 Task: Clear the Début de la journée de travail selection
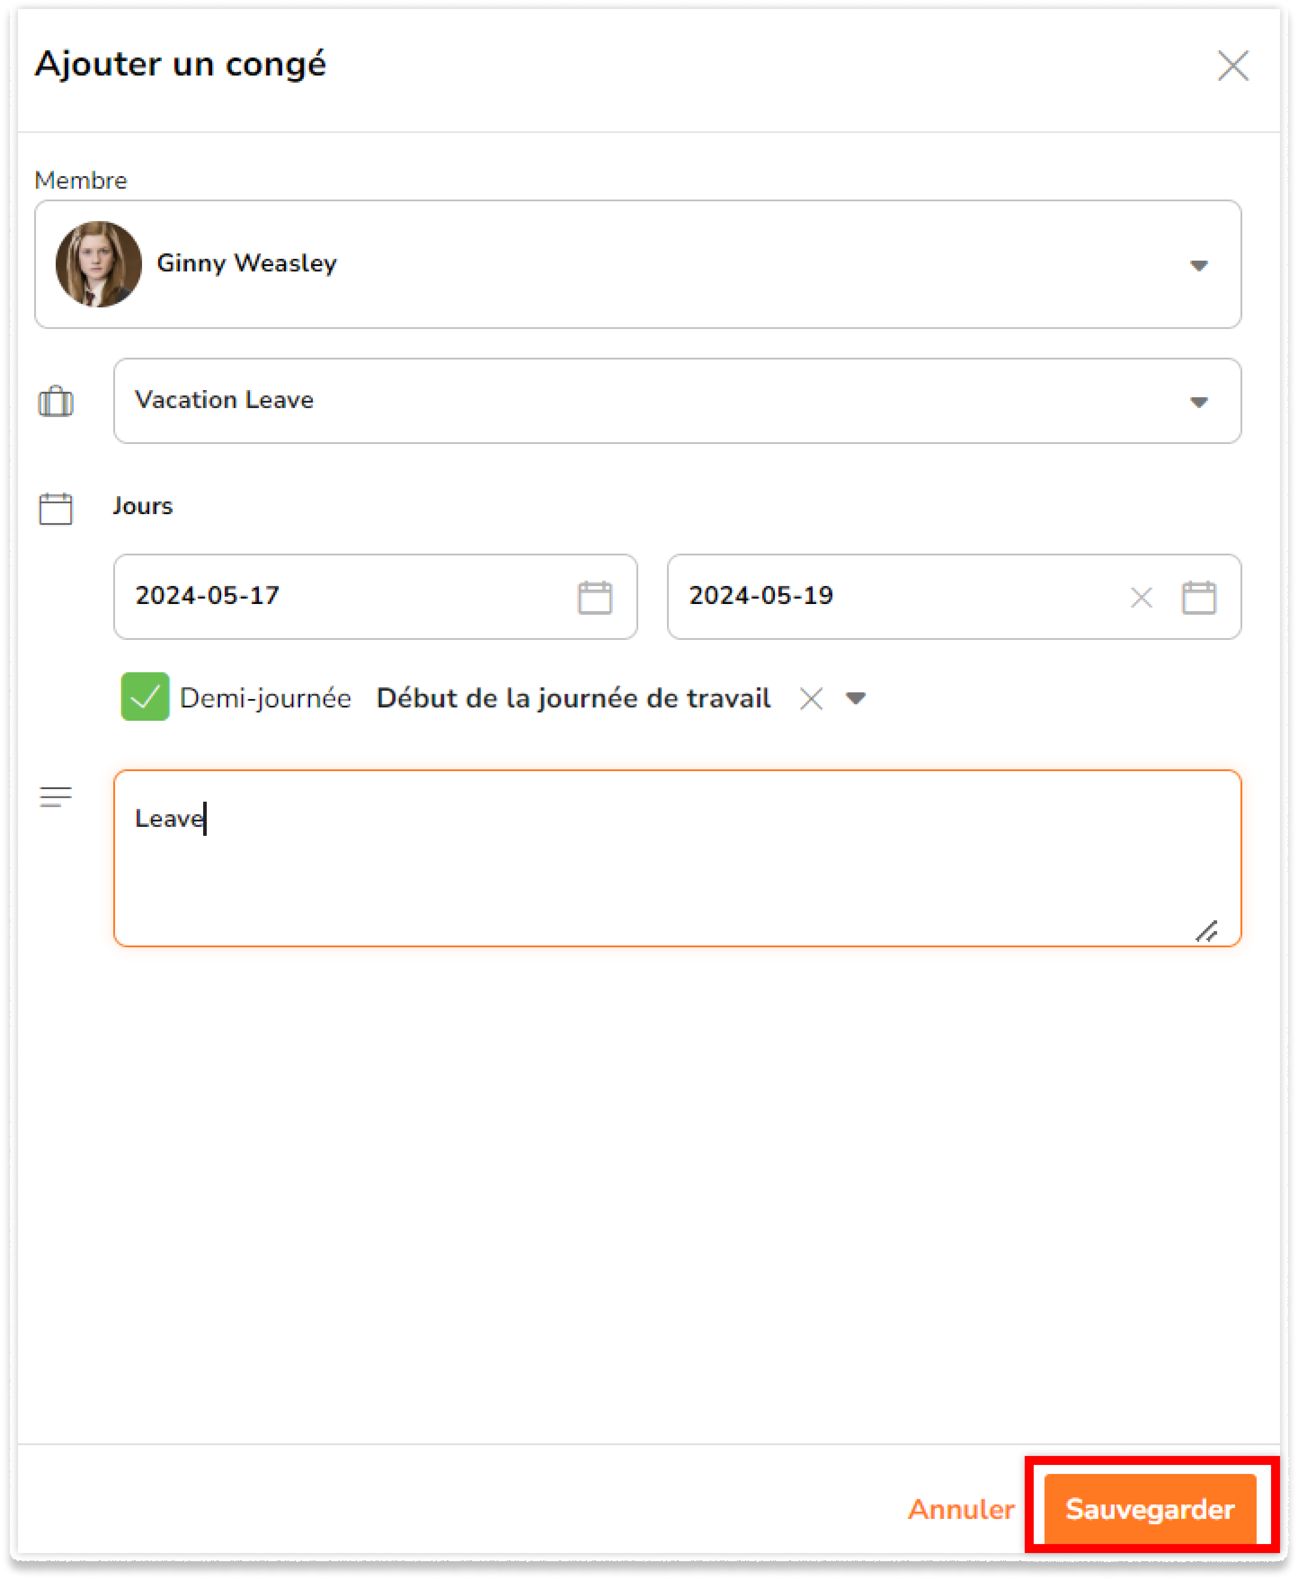(811, 699)
